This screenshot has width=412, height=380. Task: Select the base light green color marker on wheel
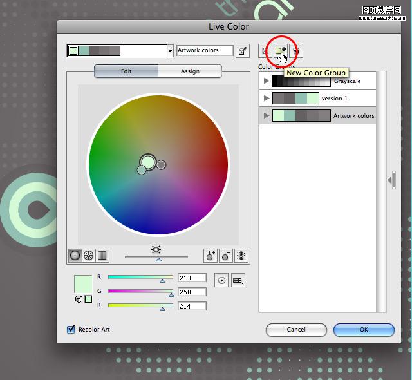click(147, 162)
